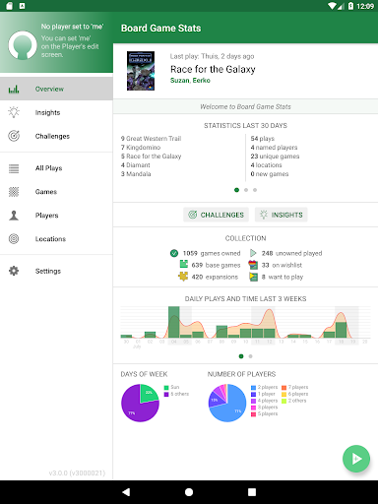Open the Insights lightbulb icon in sidebar
This screenshot has width=378, height=504.
click(14, 112)
